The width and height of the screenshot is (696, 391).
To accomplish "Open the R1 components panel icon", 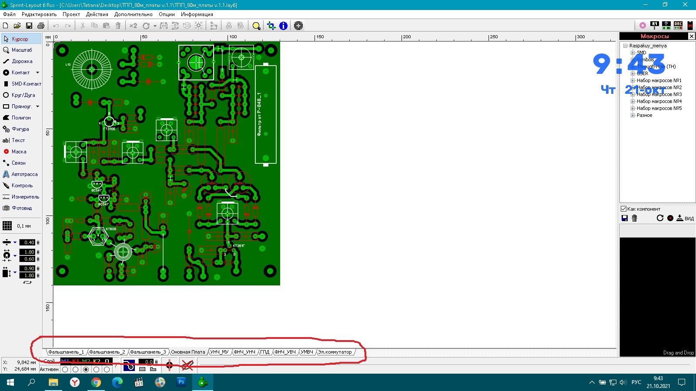I will (x=654, y=26).
